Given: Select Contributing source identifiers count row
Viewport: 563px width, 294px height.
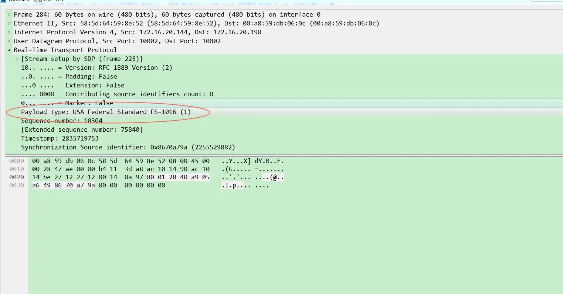Looking at the screenshot, I should tap(117, 94).
